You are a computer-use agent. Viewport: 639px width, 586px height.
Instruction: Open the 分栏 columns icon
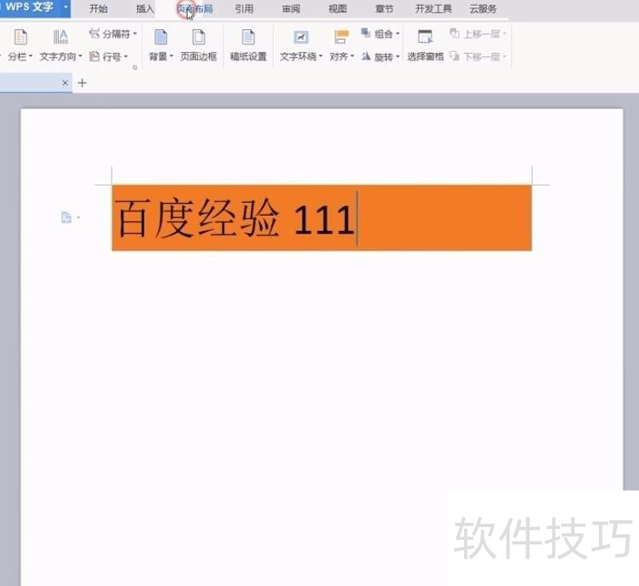tap(20, 38)
